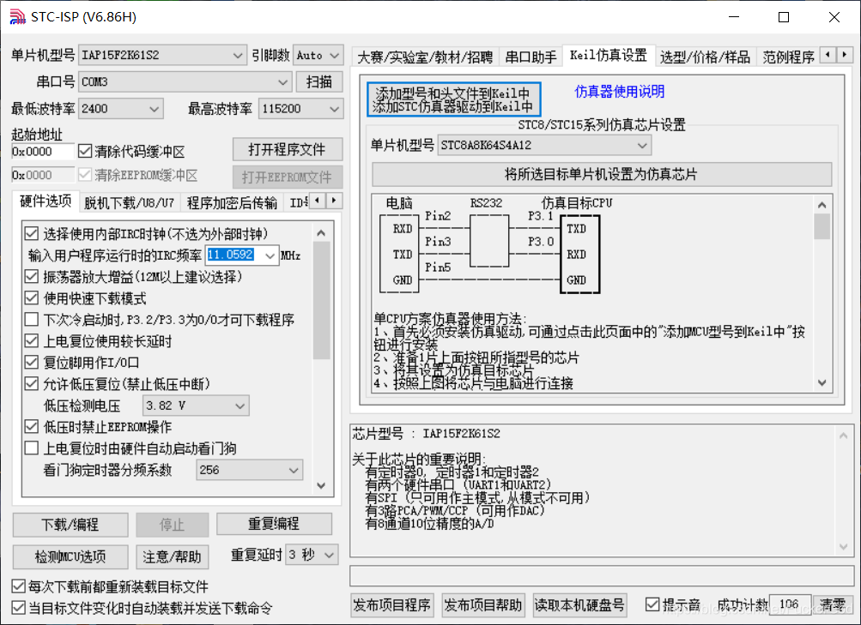Click 重复编程 button
The width and height of the screenshot is (861, 625).
274,524
